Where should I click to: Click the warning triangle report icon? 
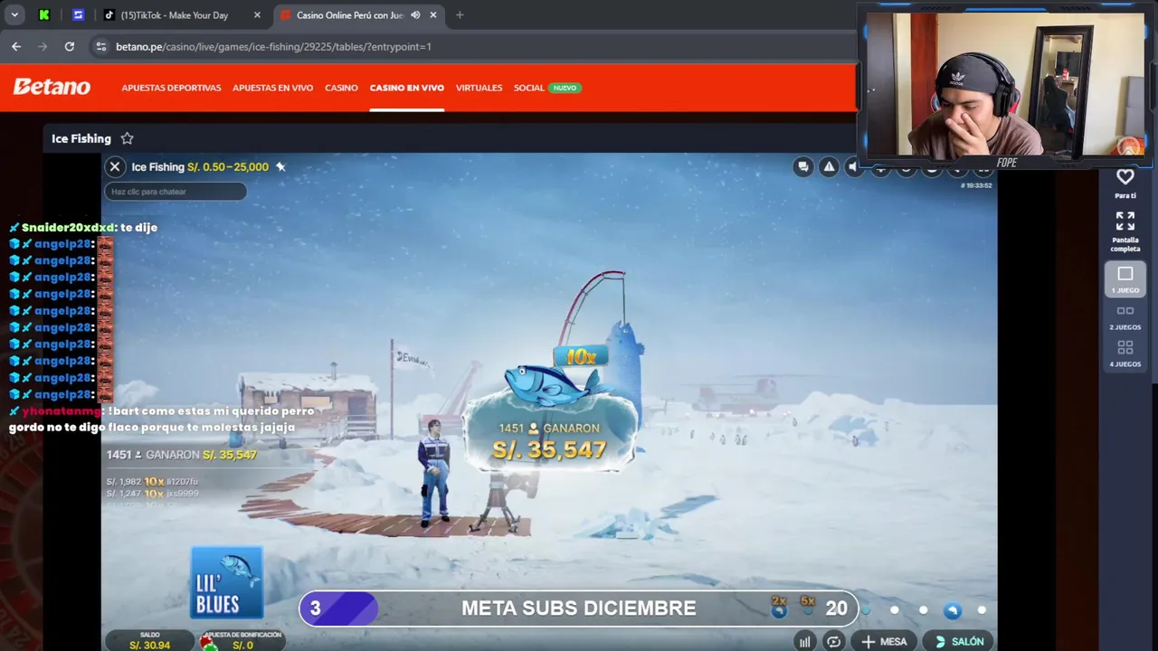pyautogui.click(x=829, y=166)
